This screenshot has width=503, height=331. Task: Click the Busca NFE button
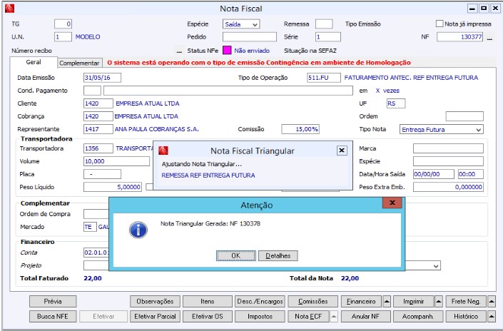(53, 317)
